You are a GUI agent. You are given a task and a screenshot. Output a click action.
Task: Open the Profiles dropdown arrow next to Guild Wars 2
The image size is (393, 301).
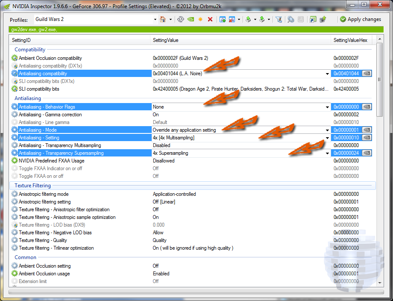point(155,19)
